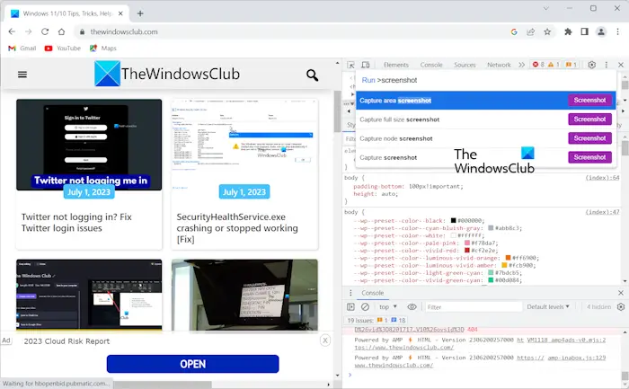
Task: Click the amp-inabox.js:129 source link
Action: pyautogui.click(x=577, y=358)
